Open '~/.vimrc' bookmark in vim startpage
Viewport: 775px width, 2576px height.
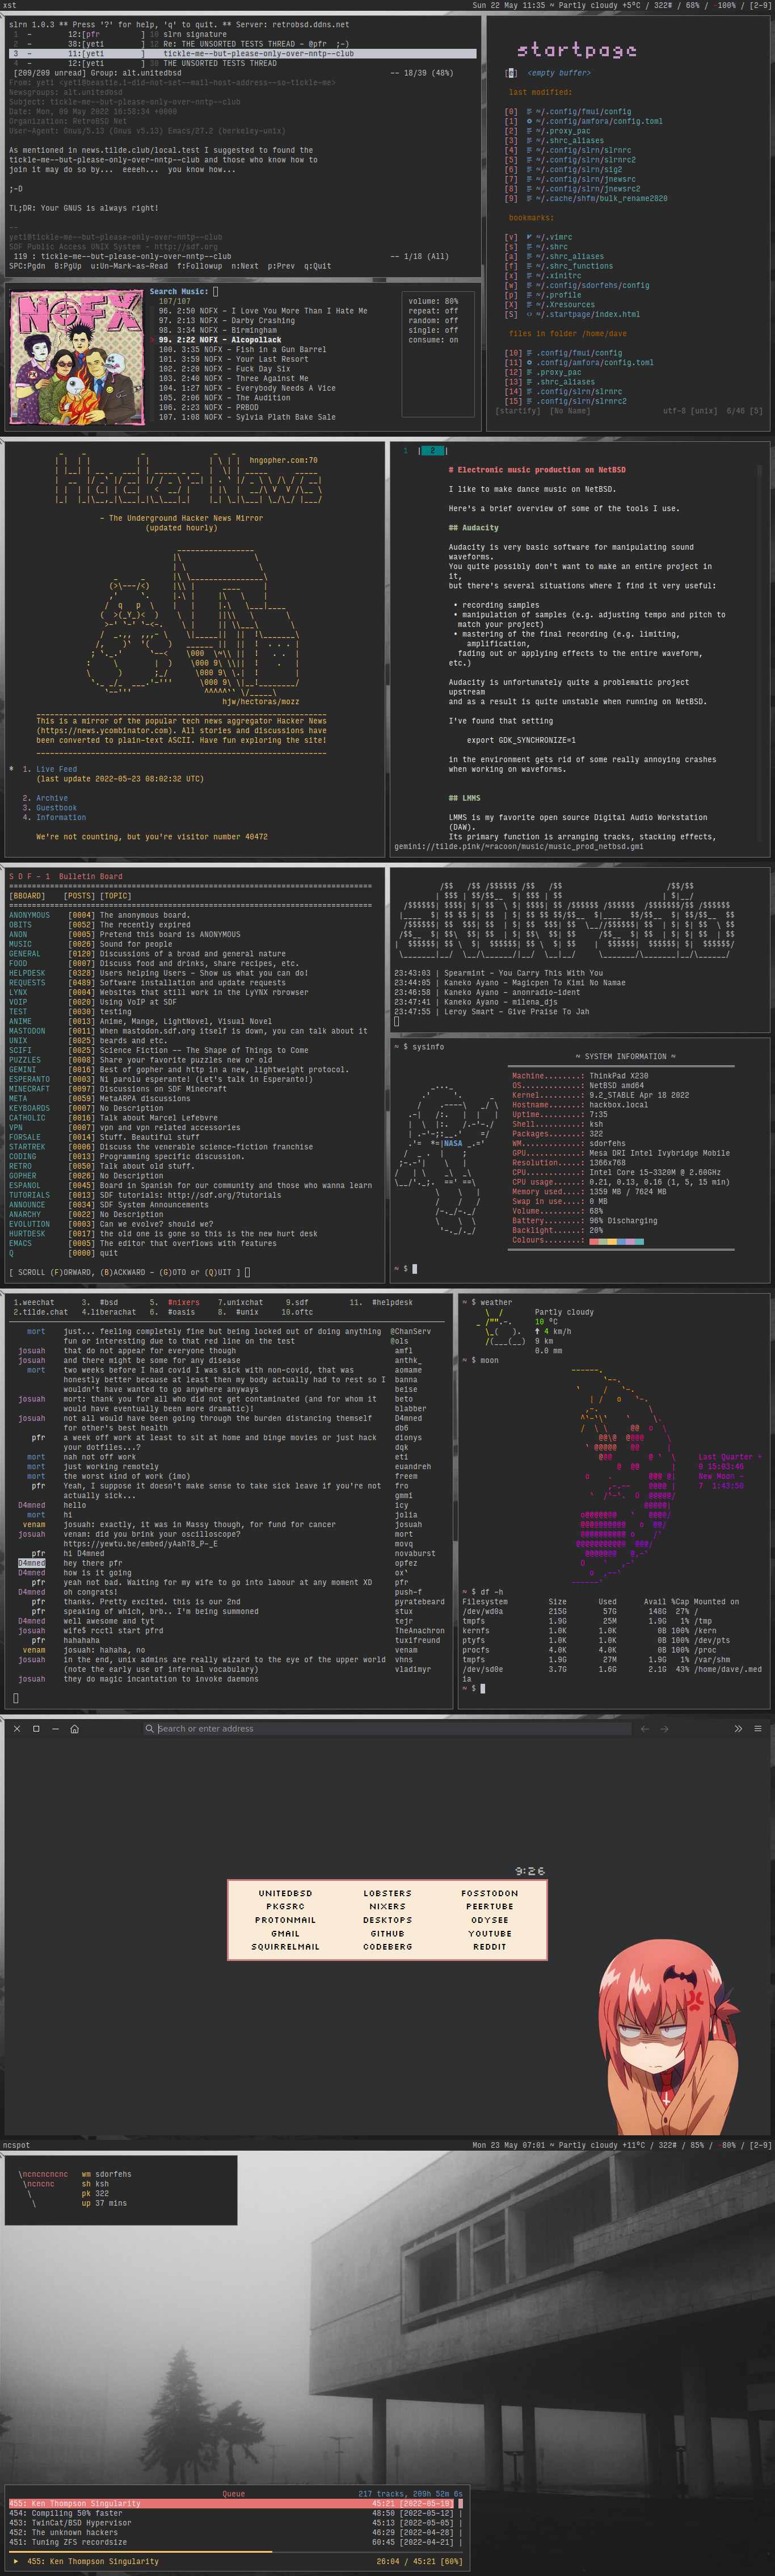coord(554,237)
